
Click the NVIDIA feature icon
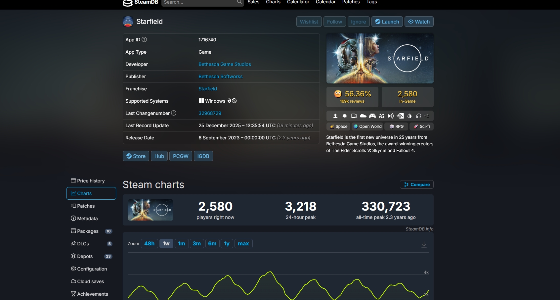tap(400, 116)
